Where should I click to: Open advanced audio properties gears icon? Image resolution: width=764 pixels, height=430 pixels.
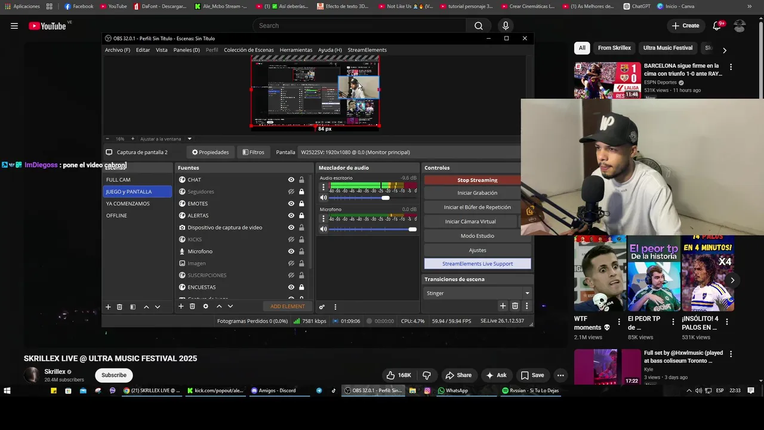click(322, 307)
